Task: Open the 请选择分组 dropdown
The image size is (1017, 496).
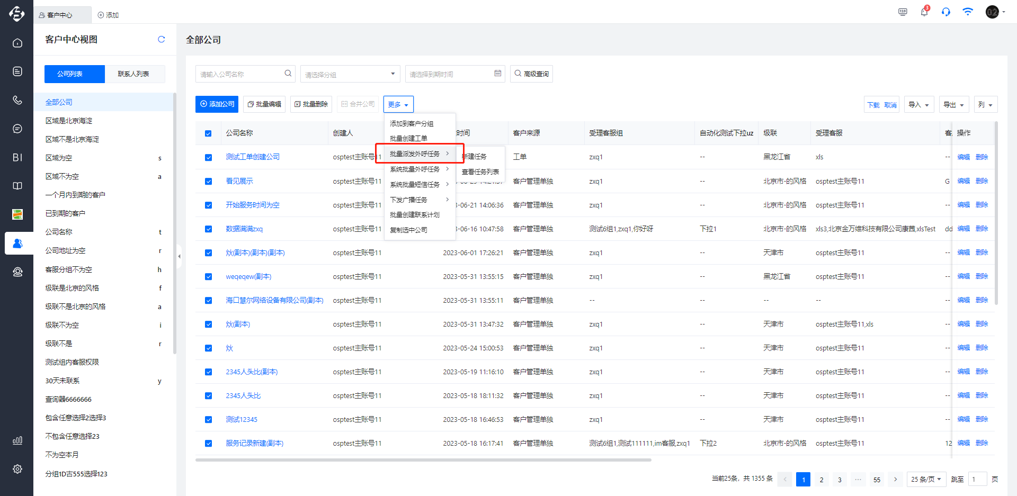Action: pos(350,74)
